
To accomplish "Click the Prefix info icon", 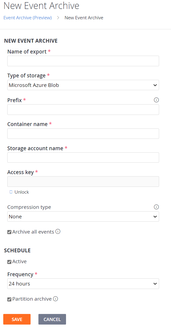I will (x=156, y=100).
